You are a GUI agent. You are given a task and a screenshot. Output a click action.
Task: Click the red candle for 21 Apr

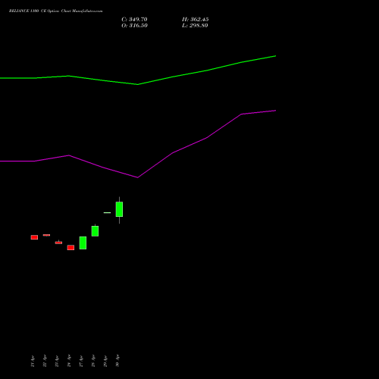34,237
